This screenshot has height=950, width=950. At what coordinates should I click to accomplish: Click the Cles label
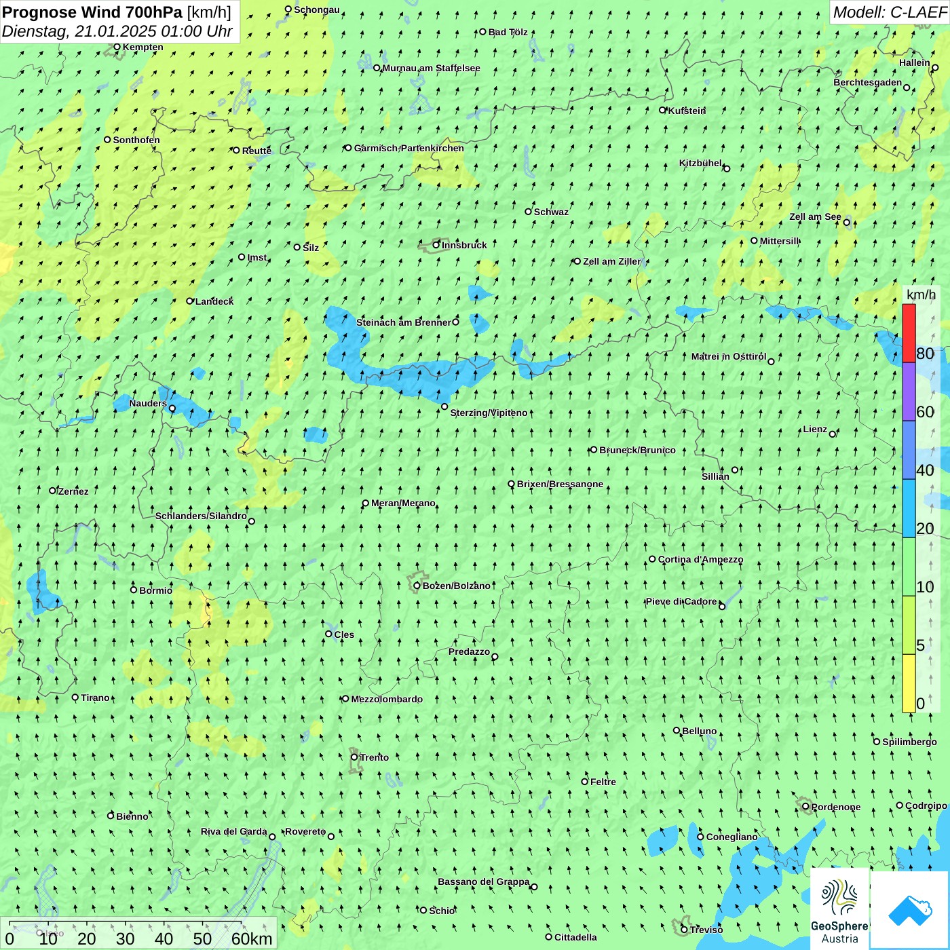pyautogui.click(x=344, y=634)
